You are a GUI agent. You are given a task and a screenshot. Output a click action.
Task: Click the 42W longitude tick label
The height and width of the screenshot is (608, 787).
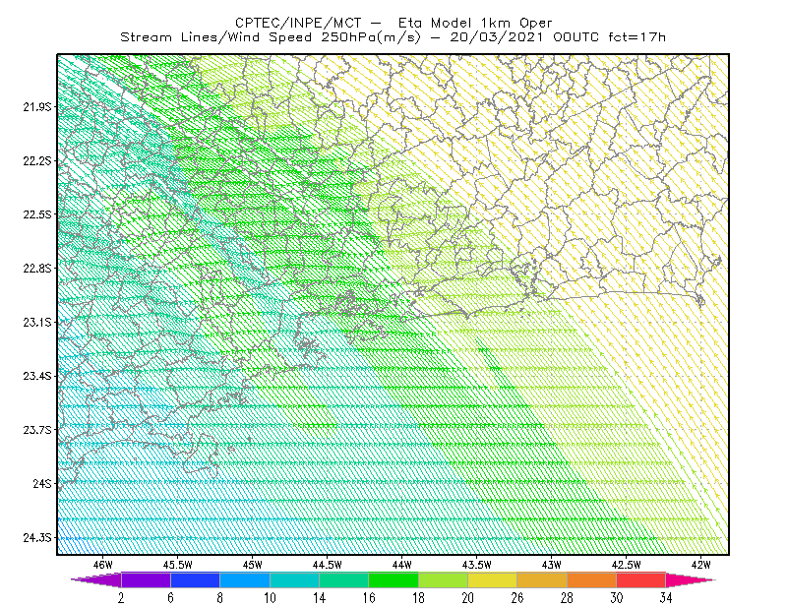(x=700, y=565)
